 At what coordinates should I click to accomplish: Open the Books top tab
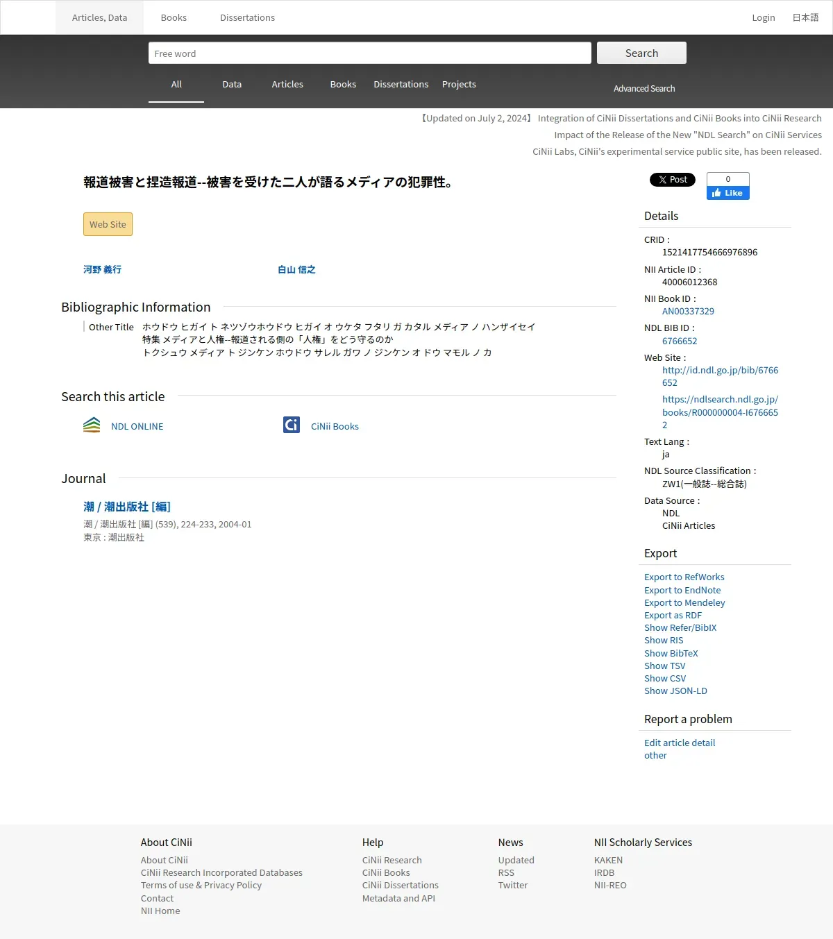point(174,17)
